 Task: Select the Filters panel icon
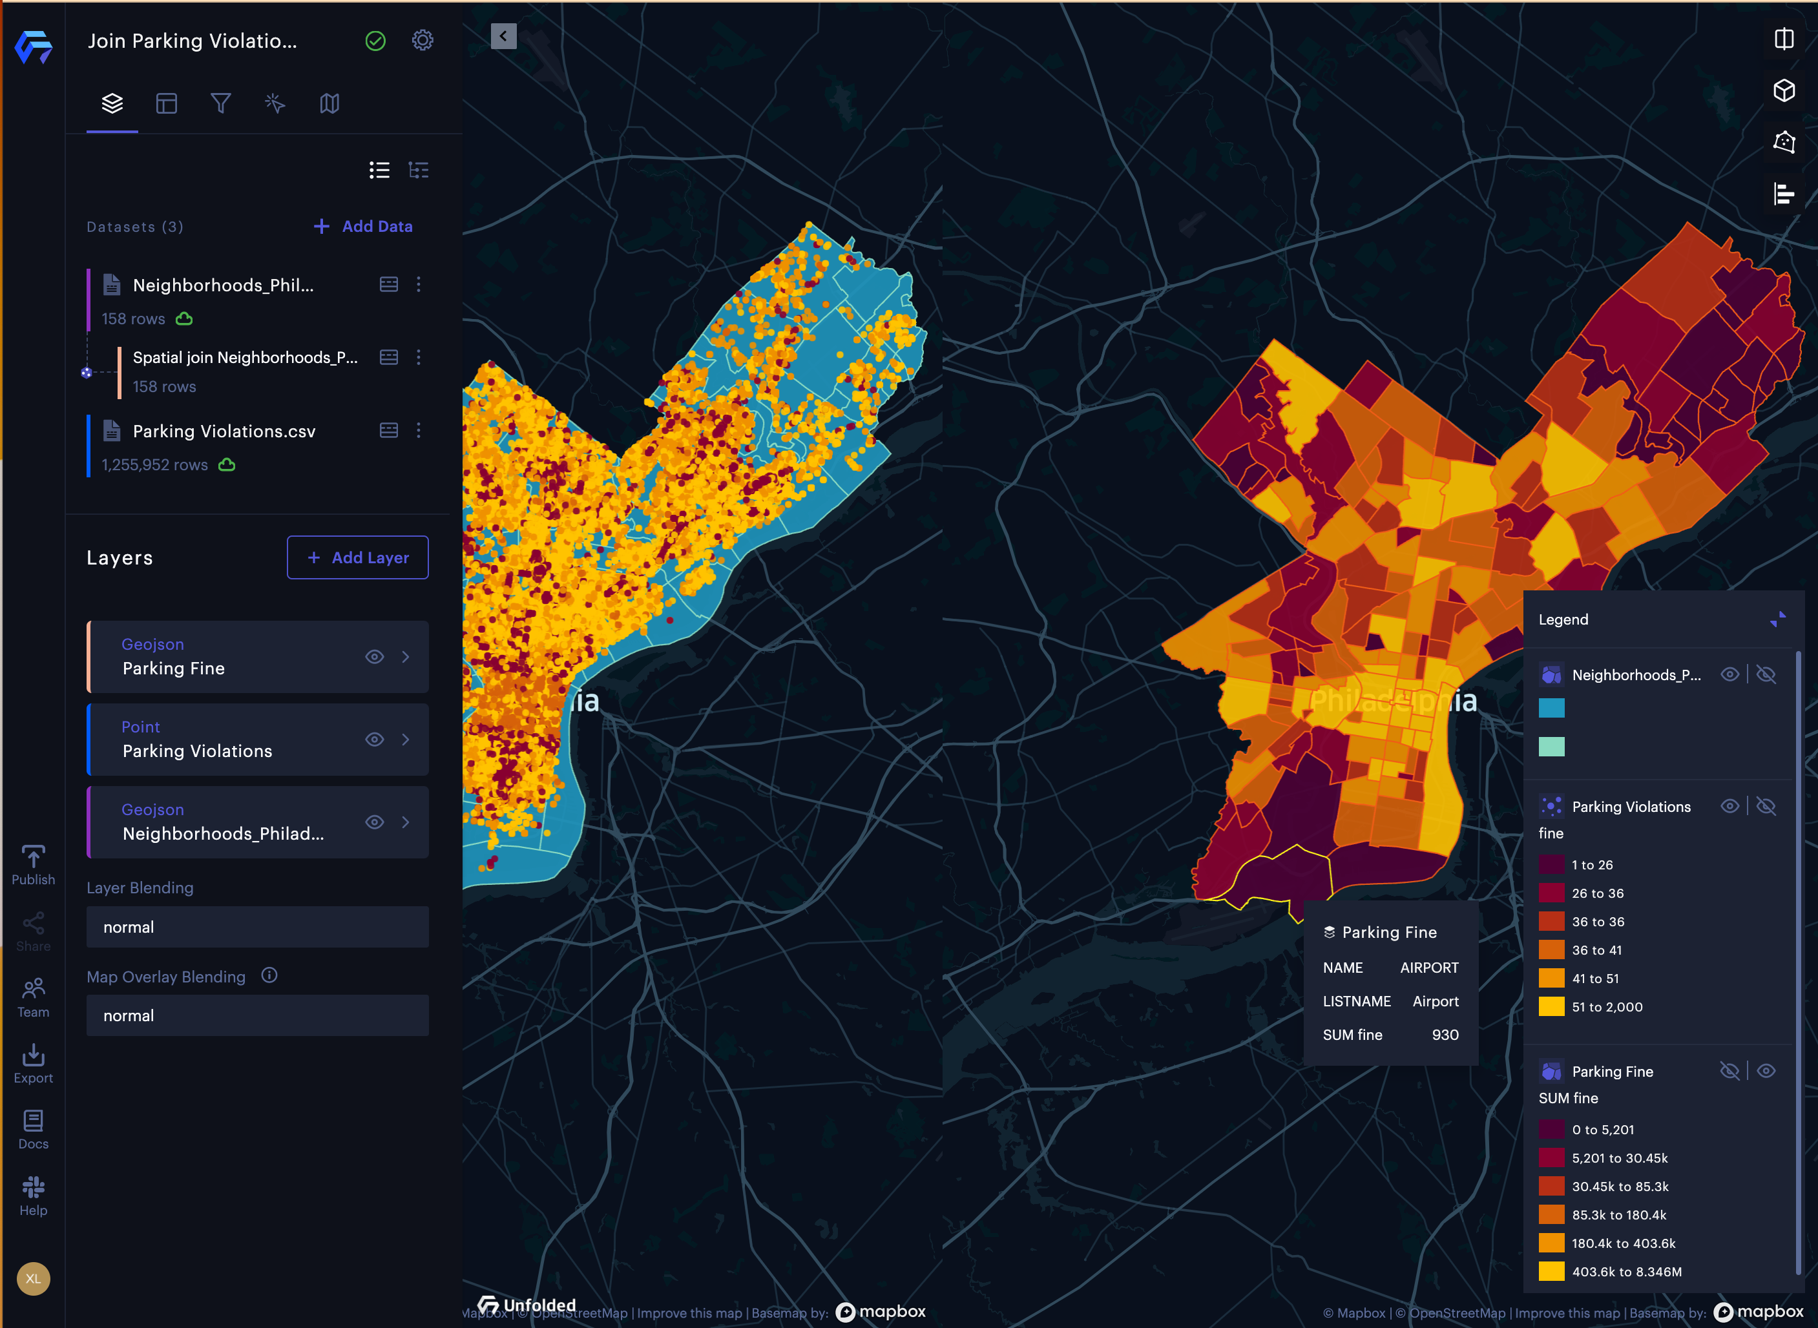click(220, 103)
